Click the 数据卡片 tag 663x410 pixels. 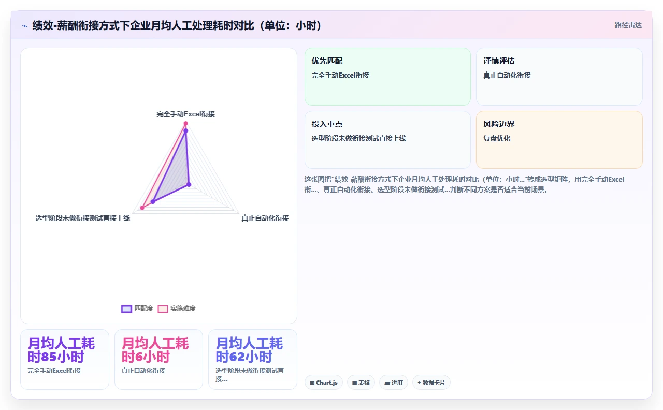[x=431, y=383]
